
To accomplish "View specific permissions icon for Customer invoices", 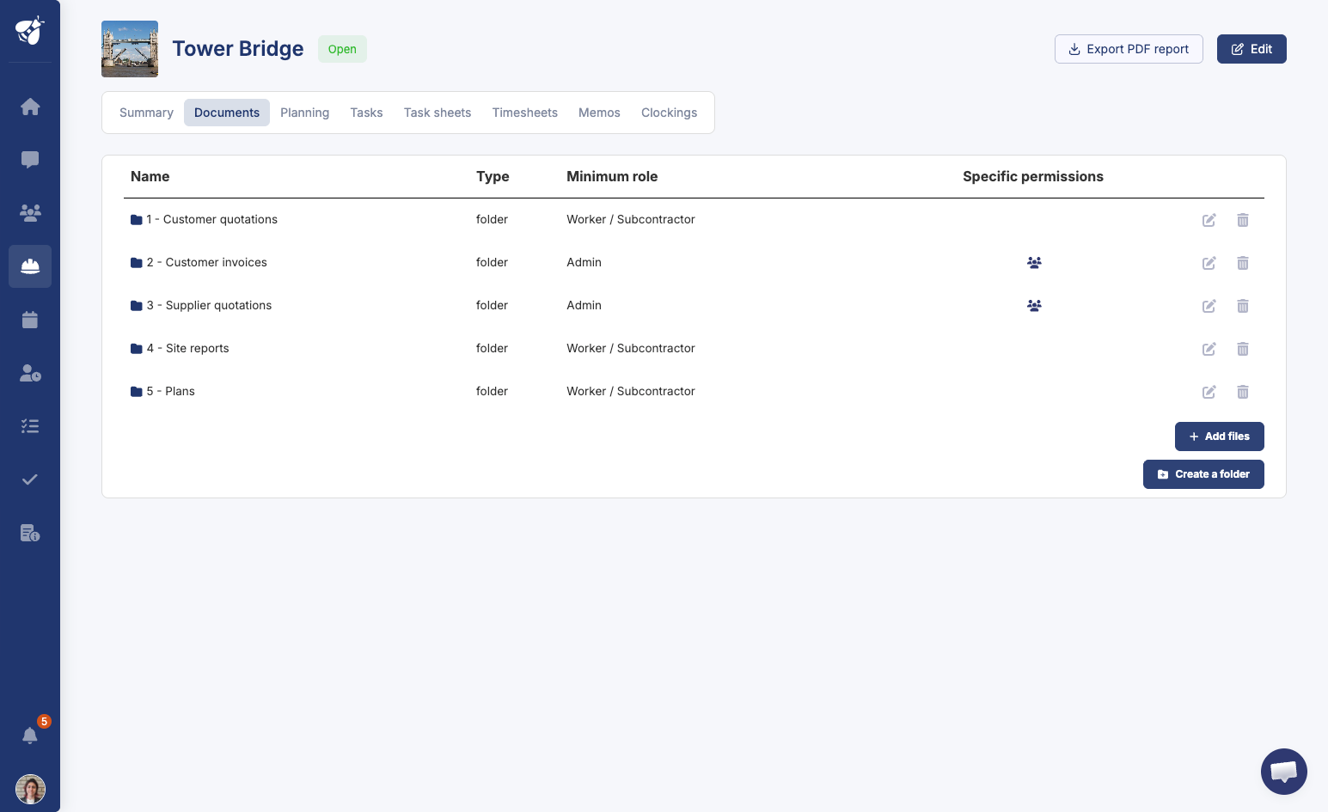I will coord(1034,262).
